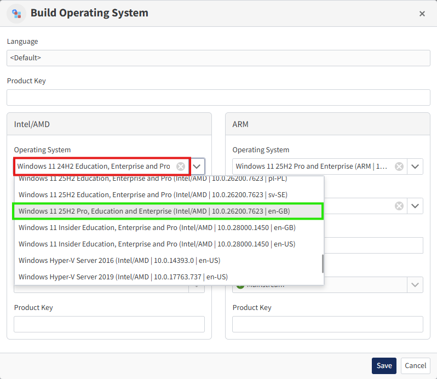Choose Windows Hyper-V Server 2019 option
The height and width of the screenshot is (379, 437).
click(x=123, y=277)
